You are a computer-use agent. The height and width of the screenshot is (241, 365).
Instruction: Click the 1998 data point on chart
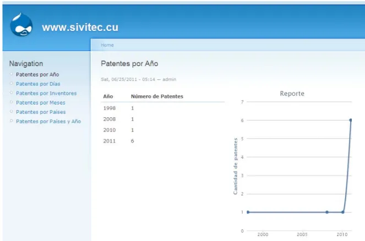[x=248, y=212]
